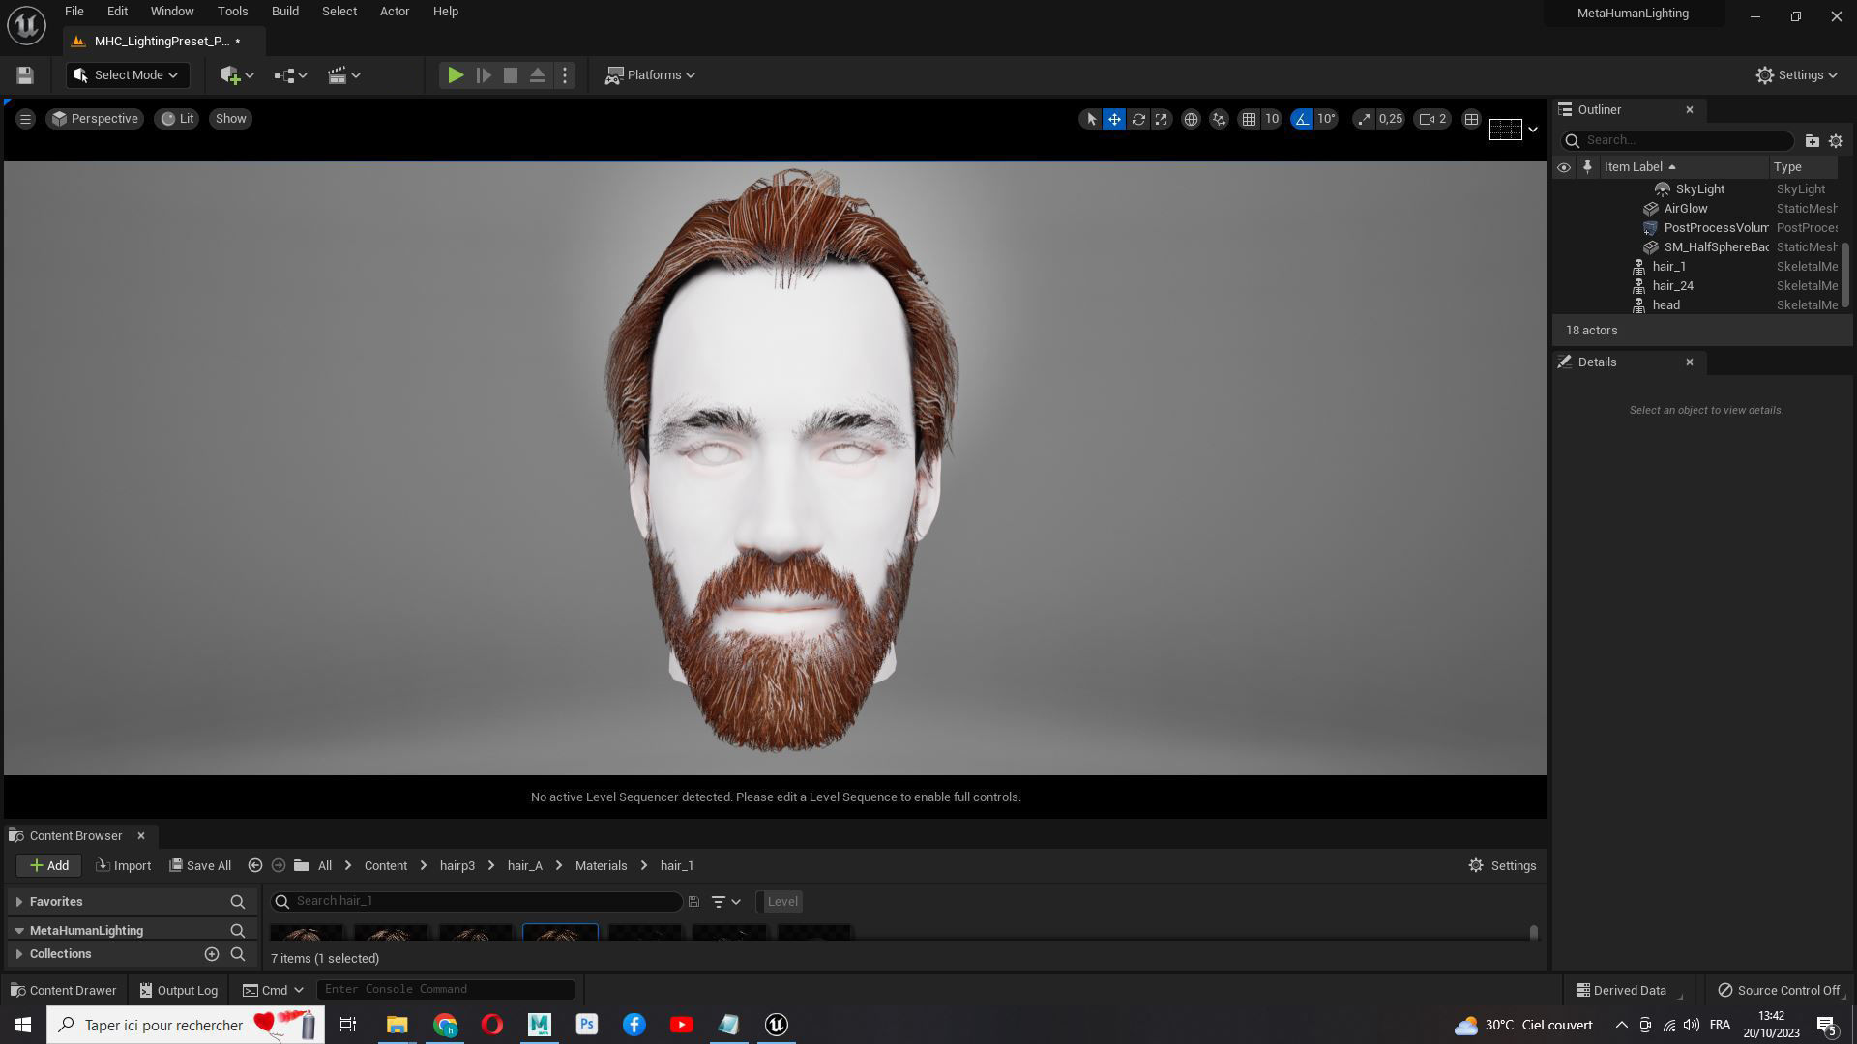Open the Output Log tab
Viewport: 1857px width, 1044px height.
click(179, 991)
